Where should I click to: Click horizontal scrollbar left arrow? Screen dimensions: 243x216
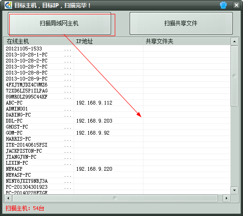(8, 198)
